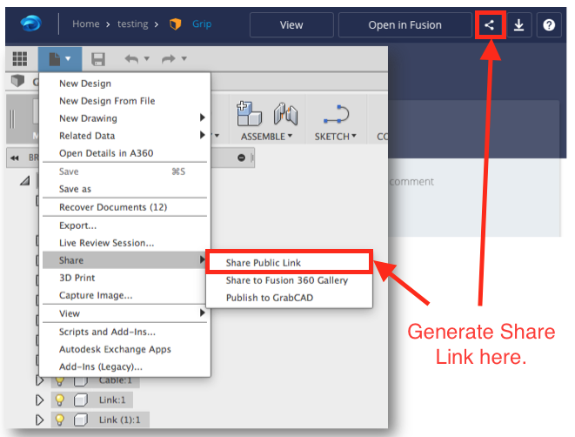The image size is (575, 437).
Task: Open the ASSEMBLE dropdown menu
Action: pyautogui.click(x=266, y=137)
